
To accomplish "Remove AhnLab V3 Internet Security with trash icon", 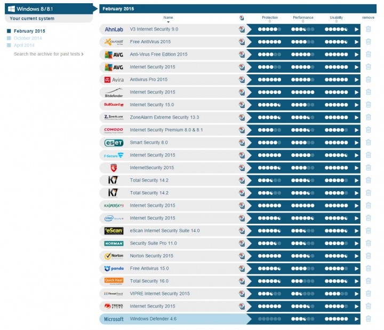I will [368, 29].
